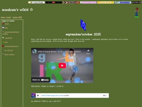Screen dimensions: 142x107
Task: Open the '4real ft. Petal Supply' track link
Action: [x=52, y=96]
